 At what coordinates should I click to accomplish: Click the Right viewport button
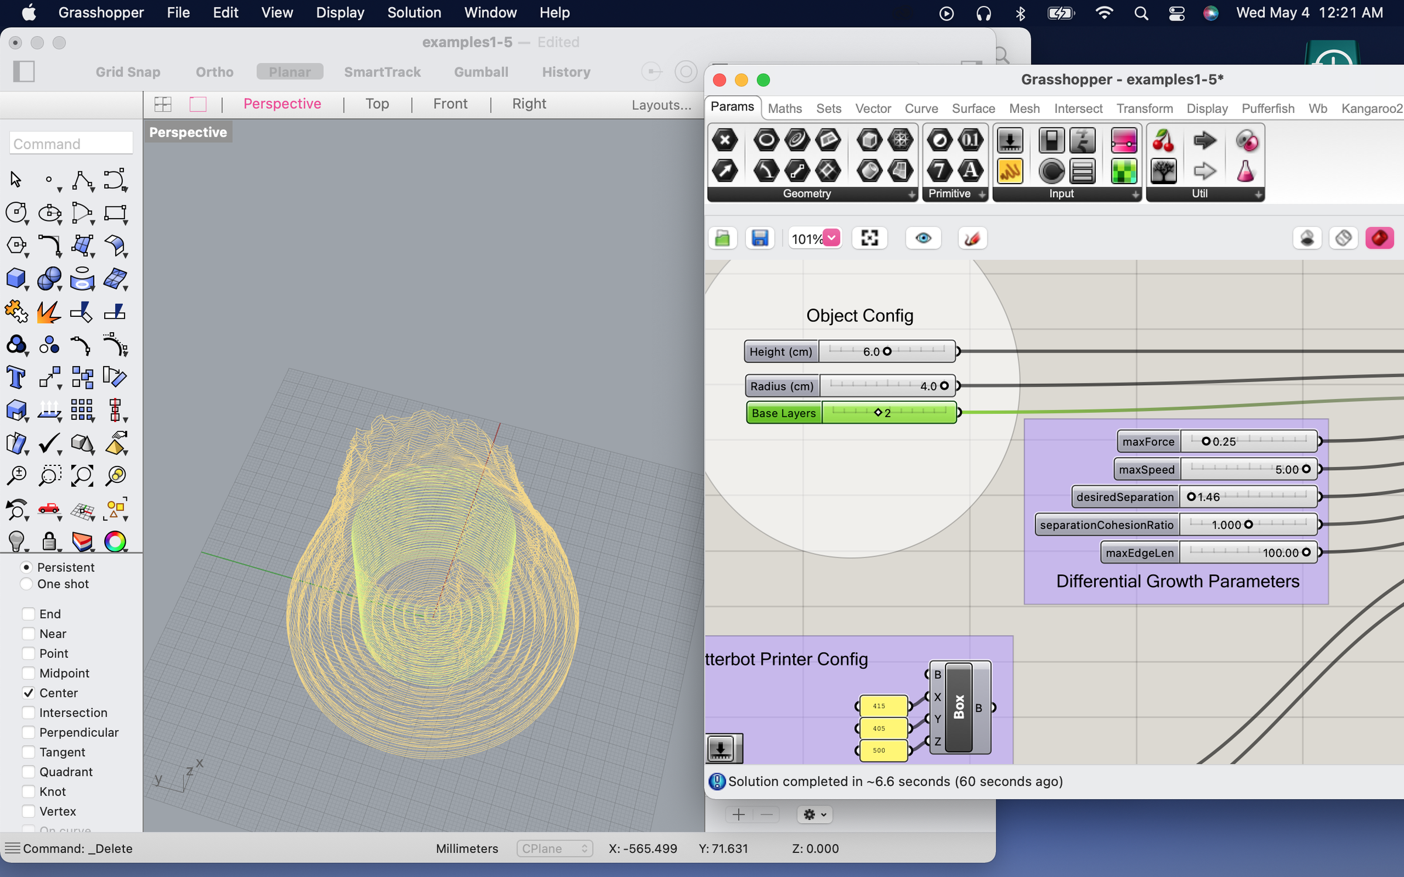(x=529, y=103)
